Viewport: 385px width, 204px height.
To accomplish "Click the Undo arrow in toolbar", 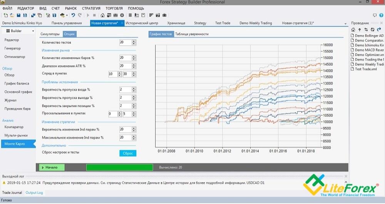I will (73, 15).
